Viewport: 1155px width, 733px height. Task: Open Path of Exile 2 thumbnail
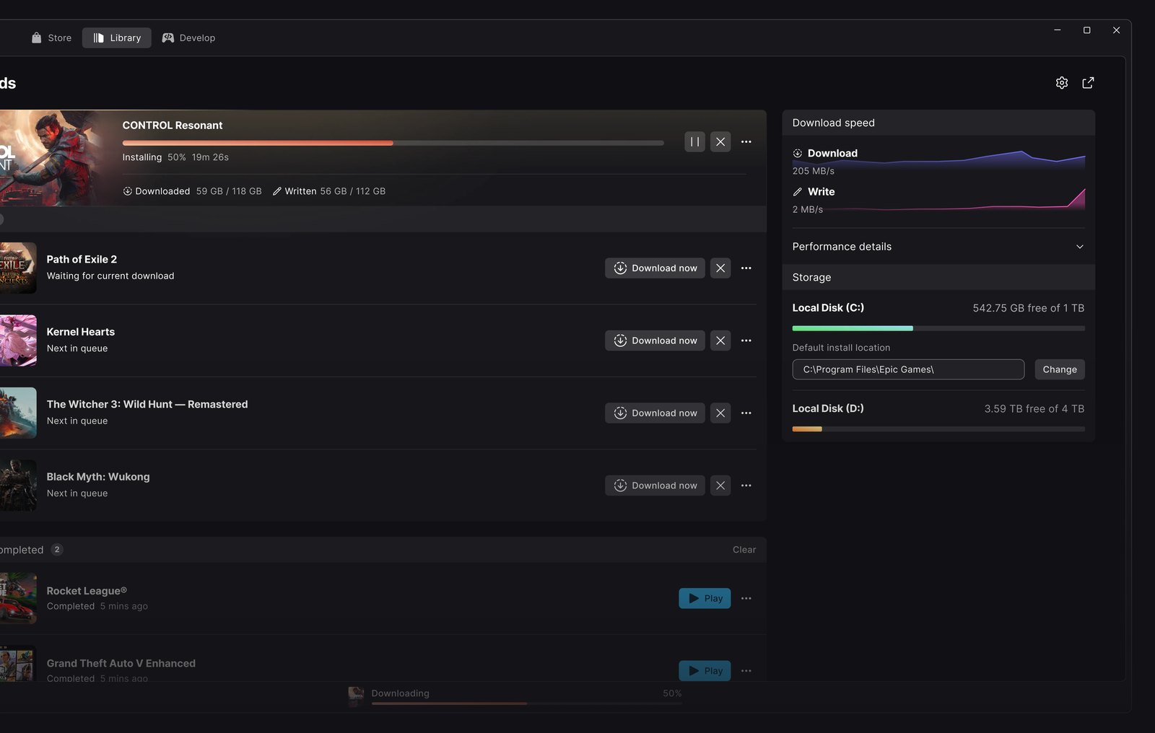coord(18,268)
